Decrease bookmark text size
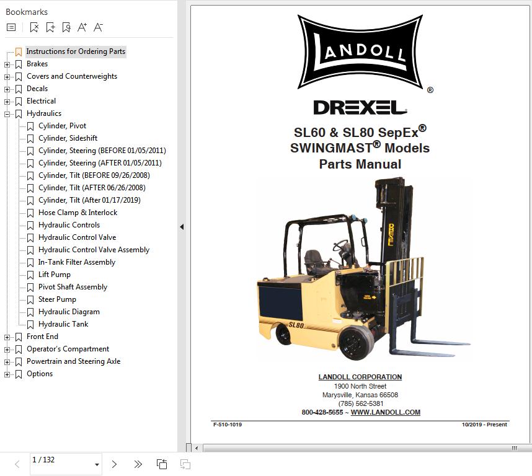The height and width of the screenshot is (476, 532). 98,27
